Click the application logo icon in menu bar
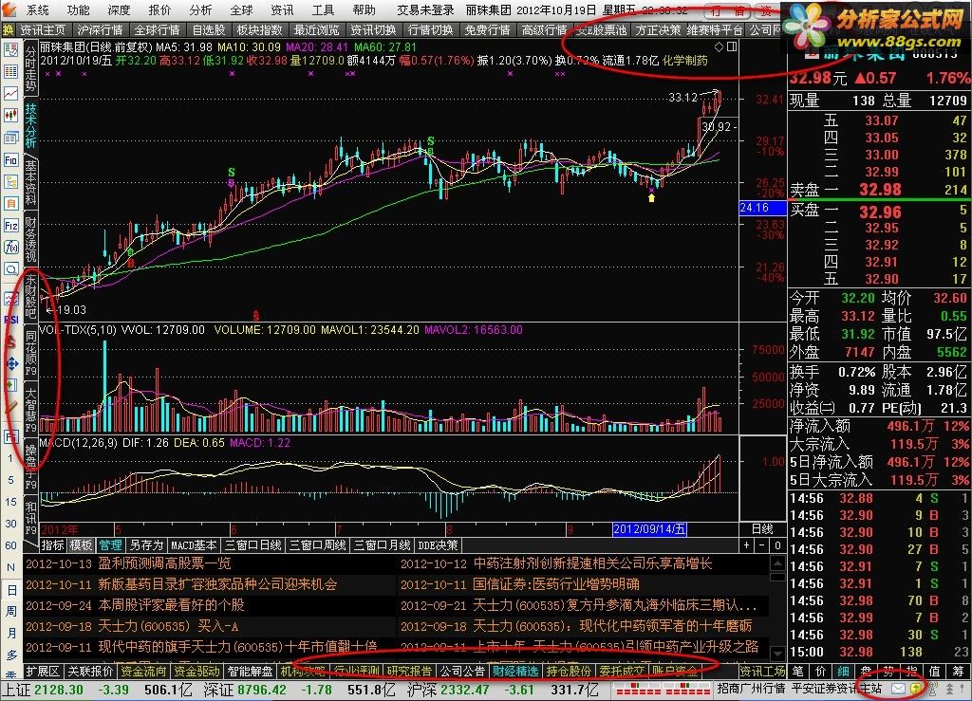This screenshot has height=701, width=972. click(x=8, y=9)
